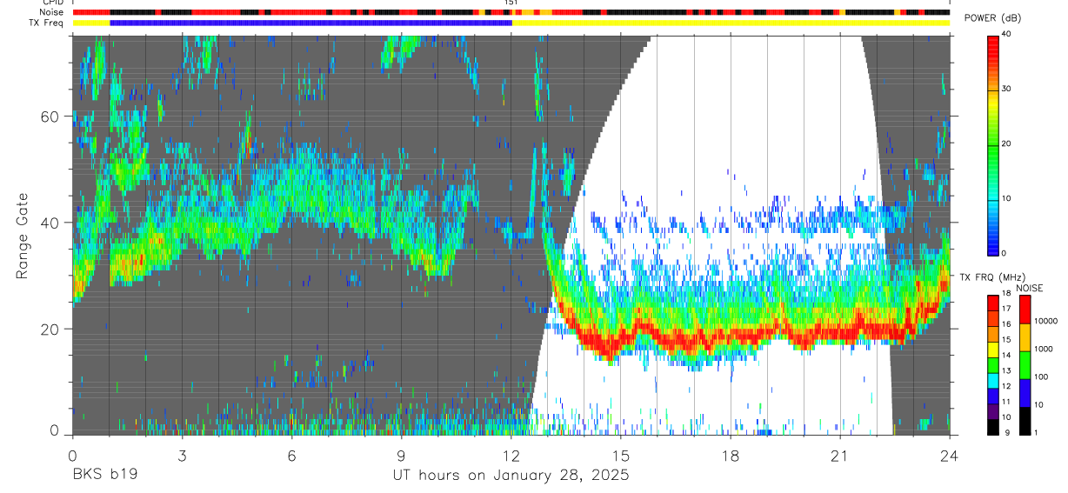
Task: Click the x-axis tick label 24
Action: (x=949, y=455)
